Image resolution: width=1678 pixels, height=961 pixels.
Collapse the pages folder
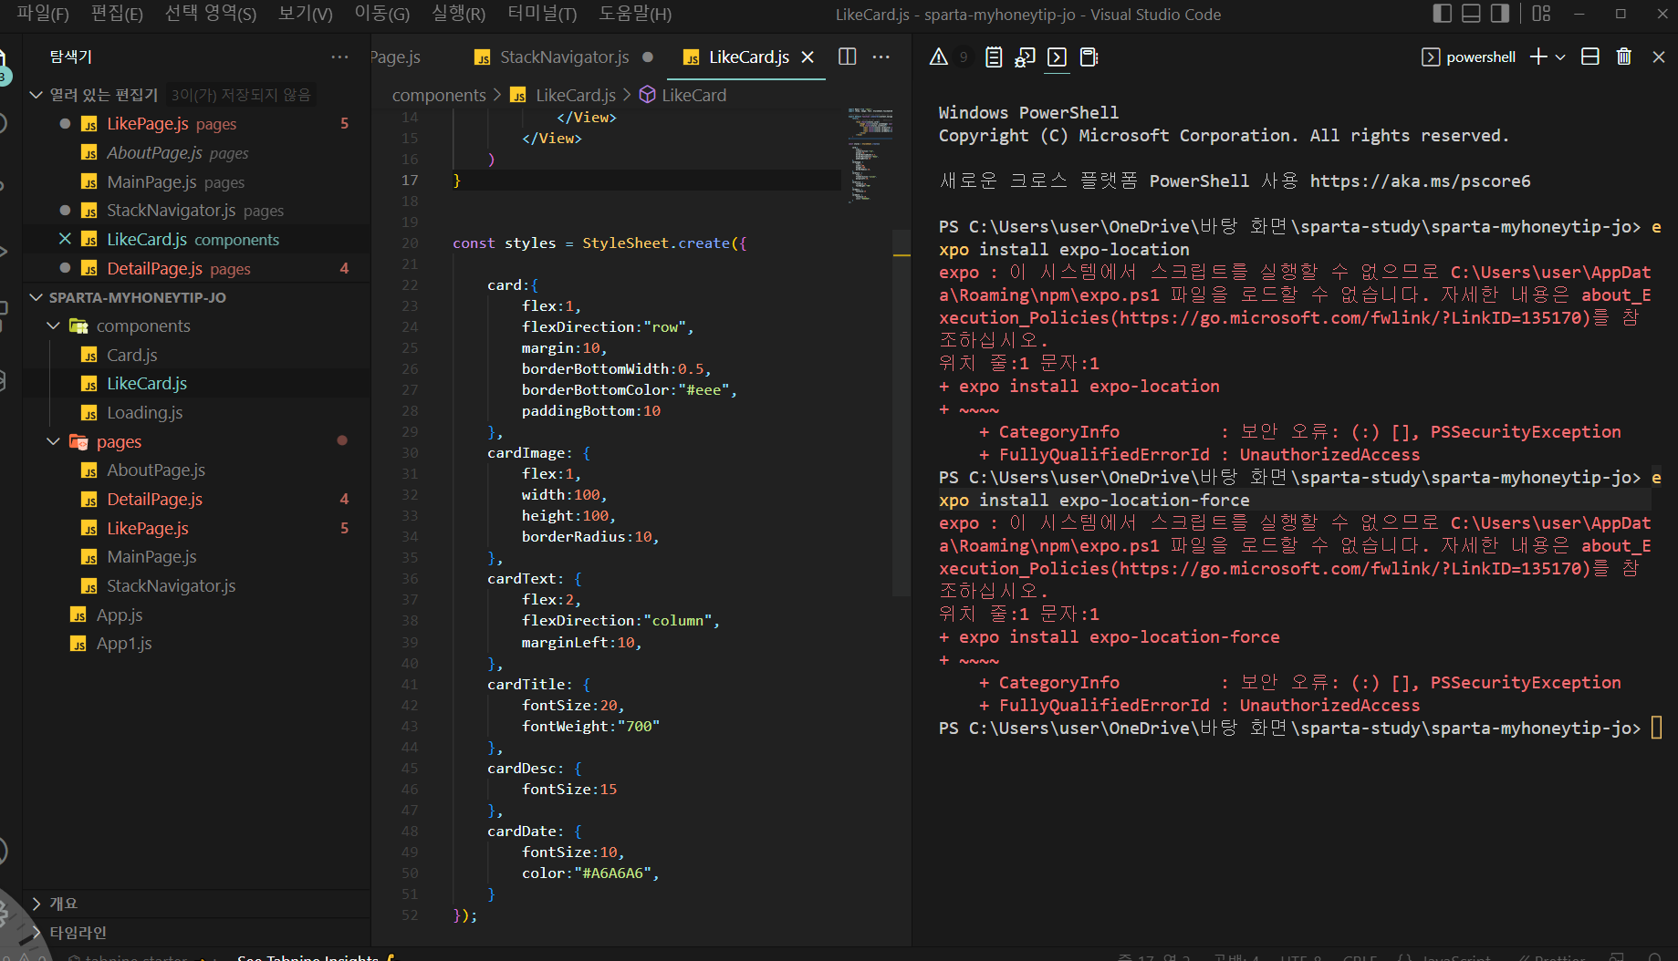coord(53,441)
